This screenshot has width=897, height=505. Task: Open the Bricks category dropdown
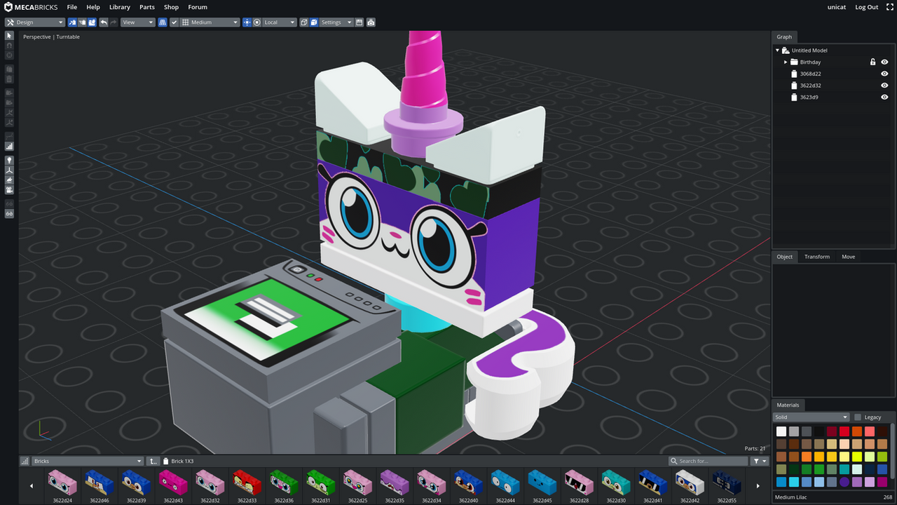88,461
